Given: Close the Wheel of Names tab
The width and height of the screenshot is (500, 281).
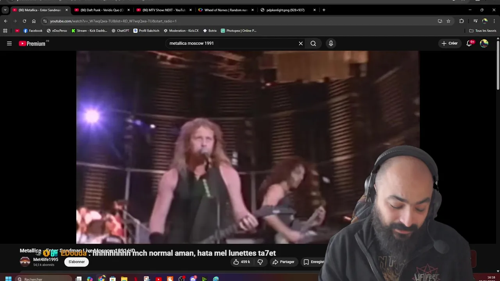Looking at the screenshot, I should pos(252,10).
